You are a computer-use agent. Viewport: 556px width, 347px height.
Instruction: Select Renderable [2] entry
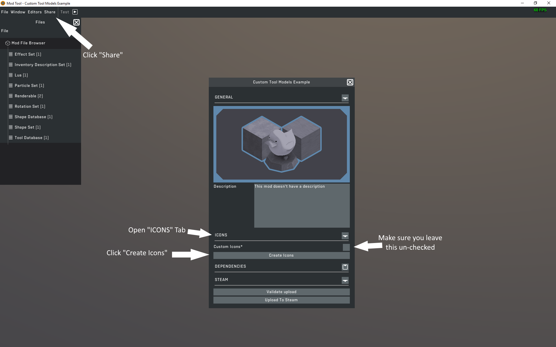coord(29,96)
